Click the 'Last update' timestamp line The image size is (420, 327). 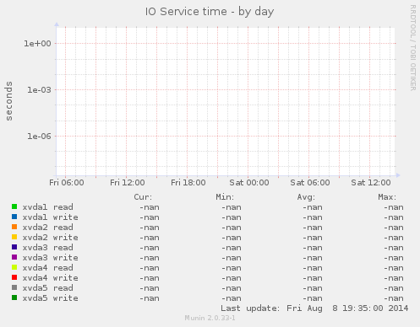coord(314,308)
